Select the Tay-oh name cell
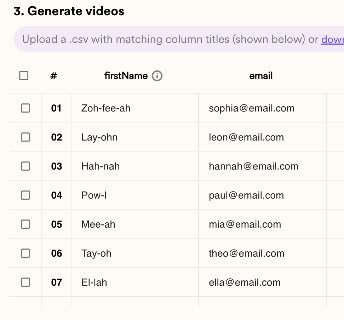 pyautogui.click(x=135, y=253)
